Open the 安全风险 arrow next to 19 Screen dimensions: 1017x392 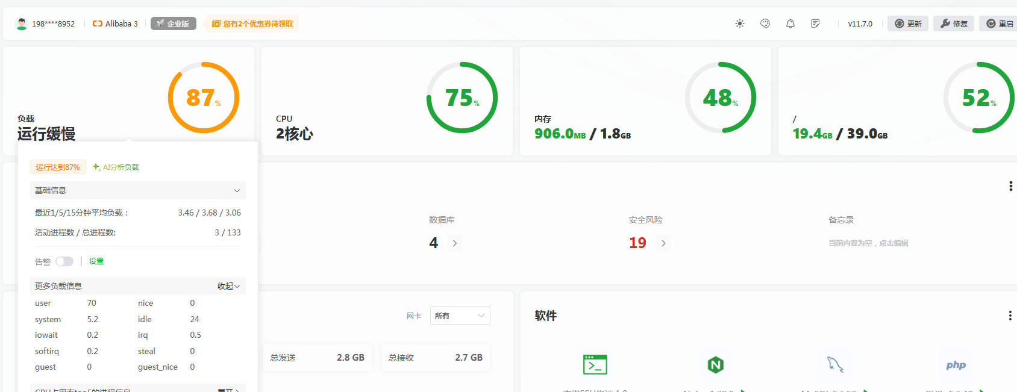663,243
